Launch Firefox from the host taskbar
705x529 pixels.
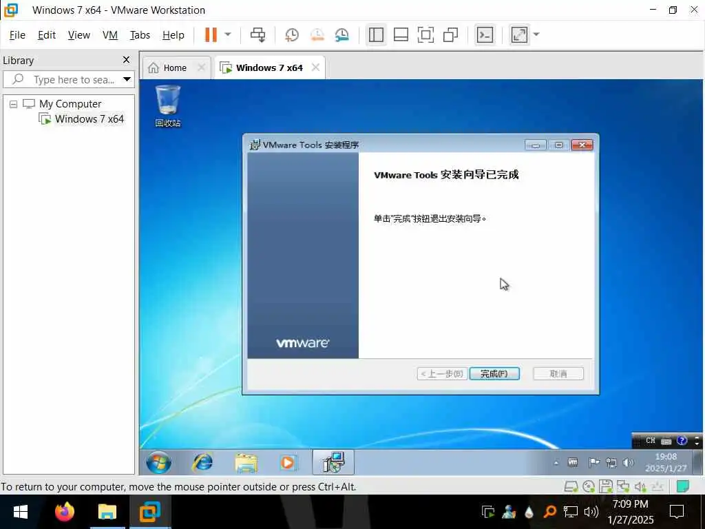pos(64,512)
